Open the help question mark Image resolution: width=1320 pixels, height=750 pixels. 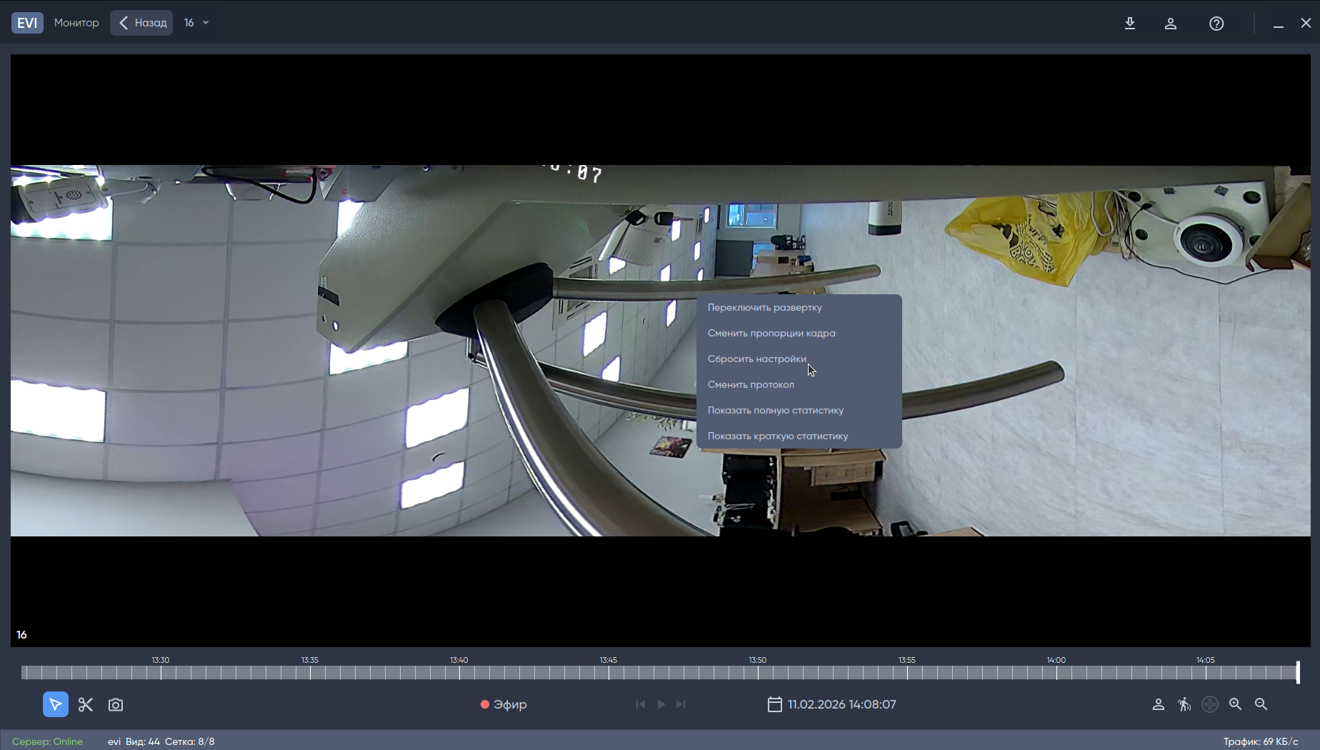click(x=1216, y=23)
